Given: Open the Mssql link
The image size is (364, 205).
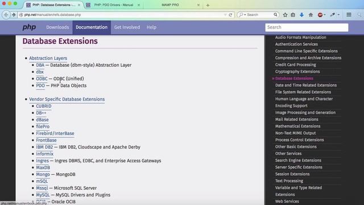Looking at the screenshot, I should (x=42, y=188).
